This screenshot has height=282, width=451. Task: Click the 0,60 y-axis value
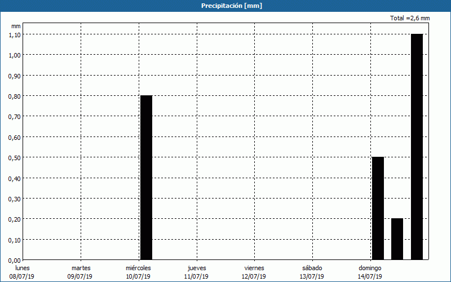tap(14, 137)
